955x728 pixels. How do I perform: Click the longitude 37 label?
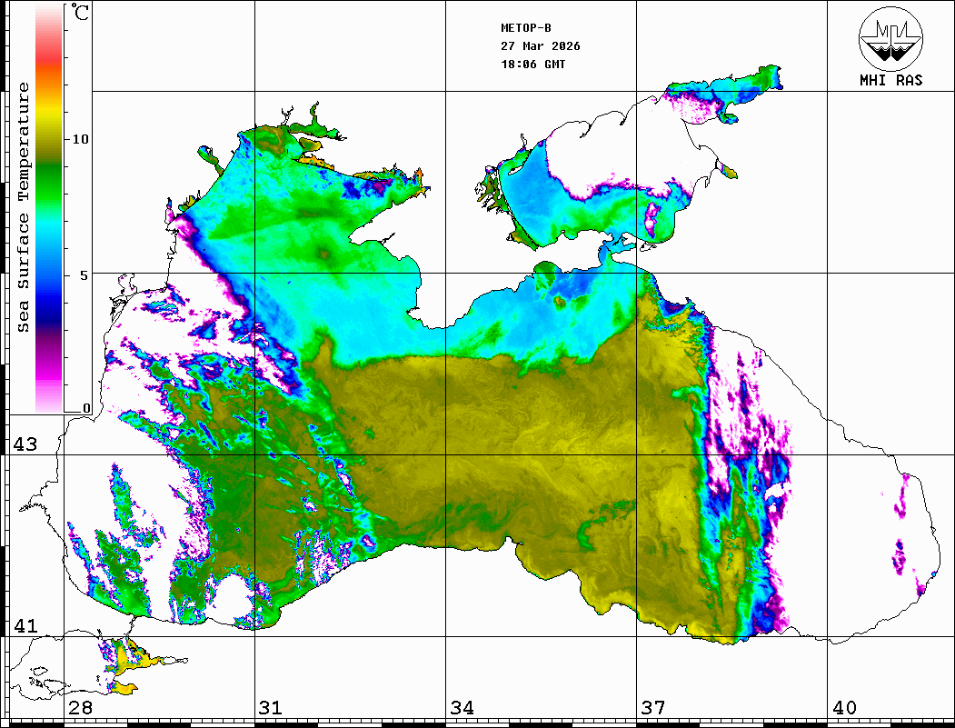[652, 708]
